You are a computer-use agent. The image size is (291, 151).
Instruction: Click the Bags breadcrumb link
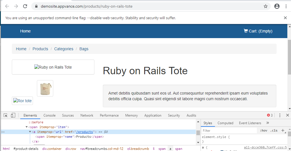coord(84,49)
